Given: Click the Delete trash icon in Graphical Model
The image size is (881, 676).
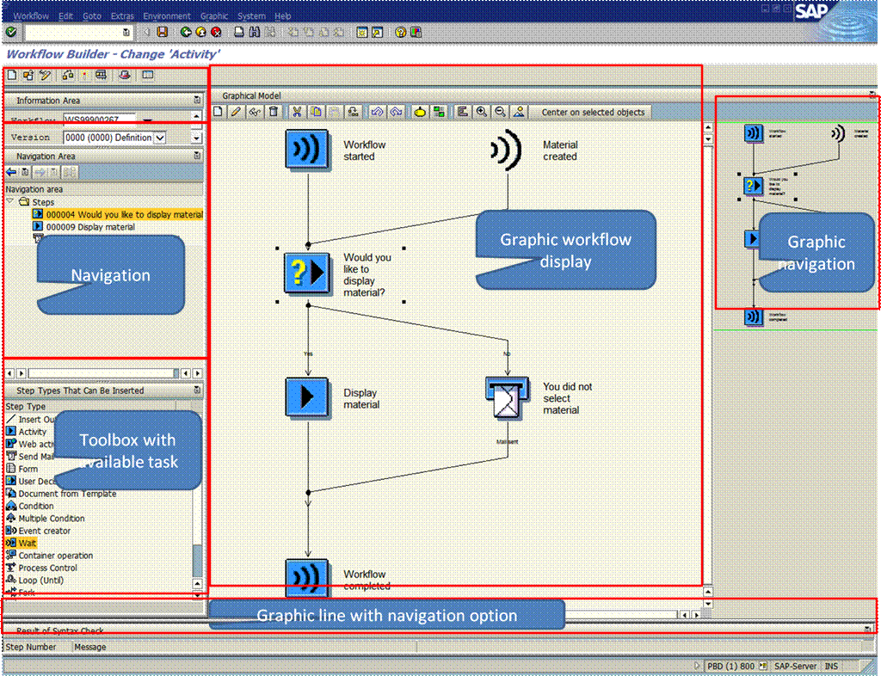Looking at the screenshot, I should [x=273, y=112].
